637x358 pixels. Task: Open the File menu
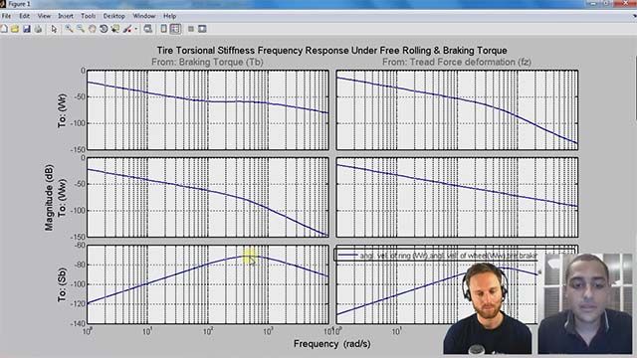click(6, 16)
